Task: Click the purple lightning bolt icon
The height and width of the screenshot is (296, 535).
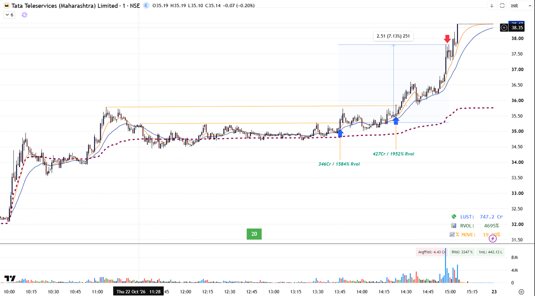Action: click(493, 239)
